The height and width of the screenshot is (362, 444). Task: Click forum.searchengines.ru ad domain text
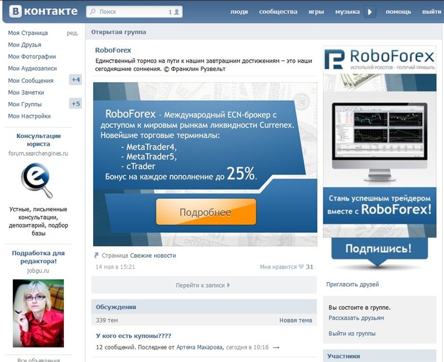(x=38, y=154)
